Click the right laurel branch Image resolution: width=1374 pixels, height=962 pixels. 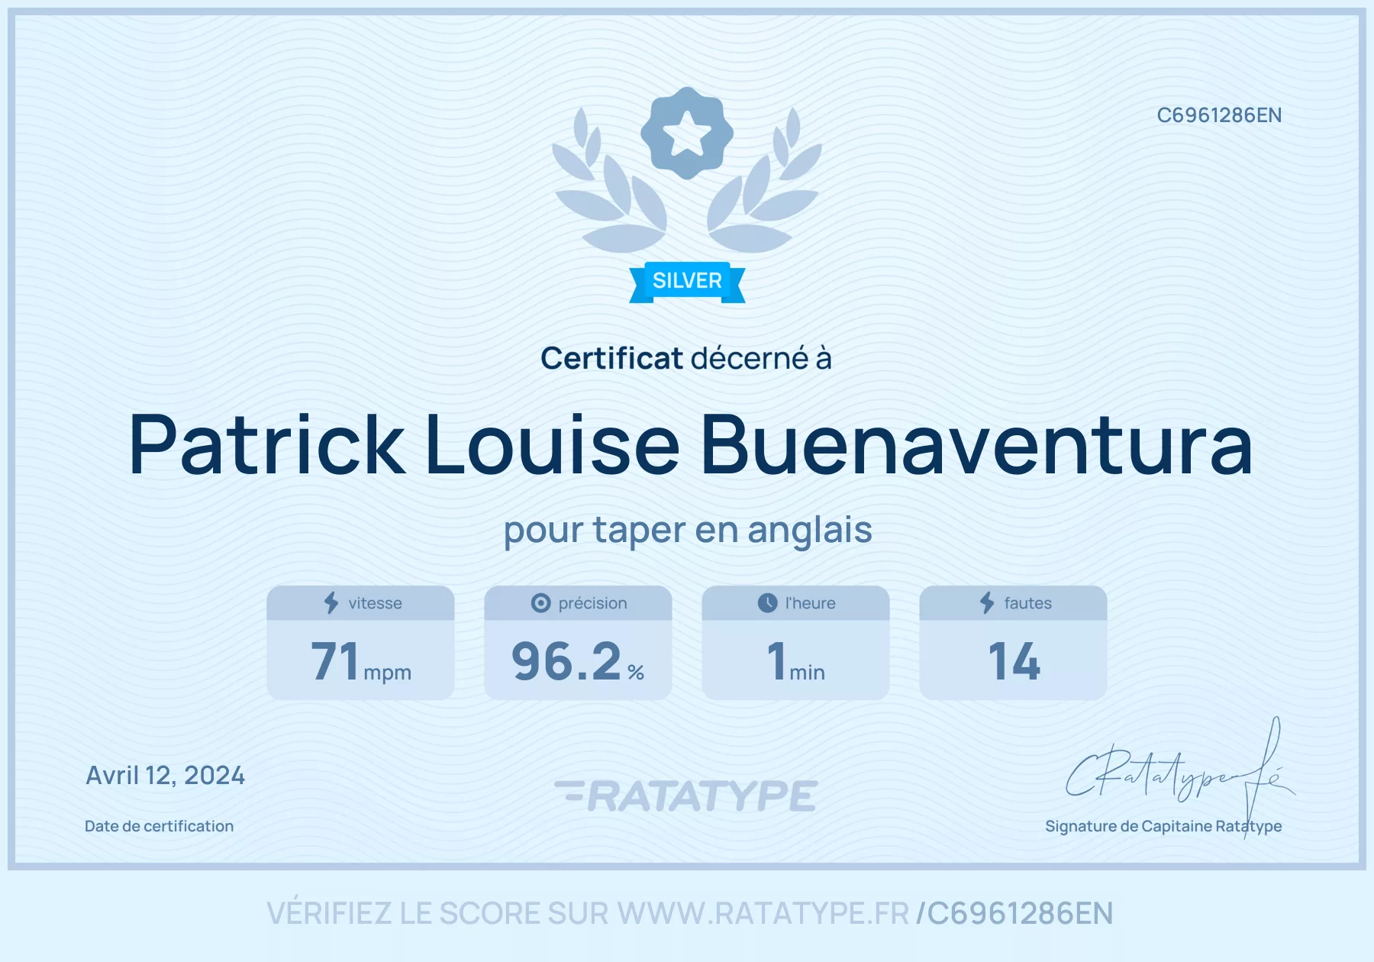click(765, 181)
